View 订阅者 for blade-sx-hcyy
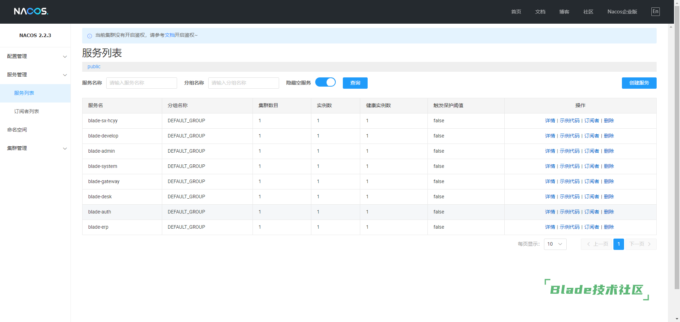 coord(591,121)
